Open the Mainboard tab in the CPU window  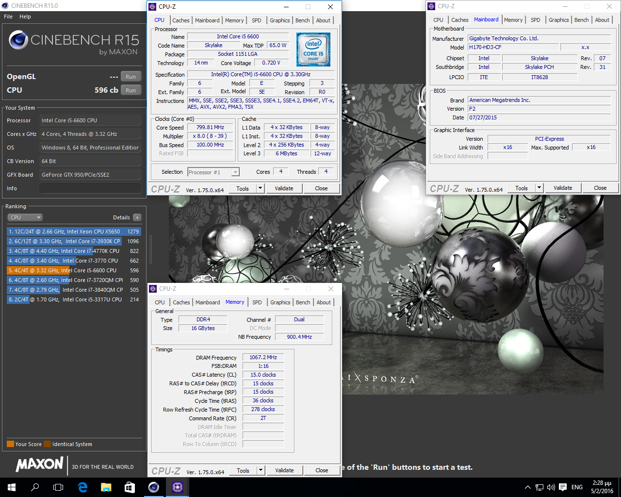tap(207, 20)
